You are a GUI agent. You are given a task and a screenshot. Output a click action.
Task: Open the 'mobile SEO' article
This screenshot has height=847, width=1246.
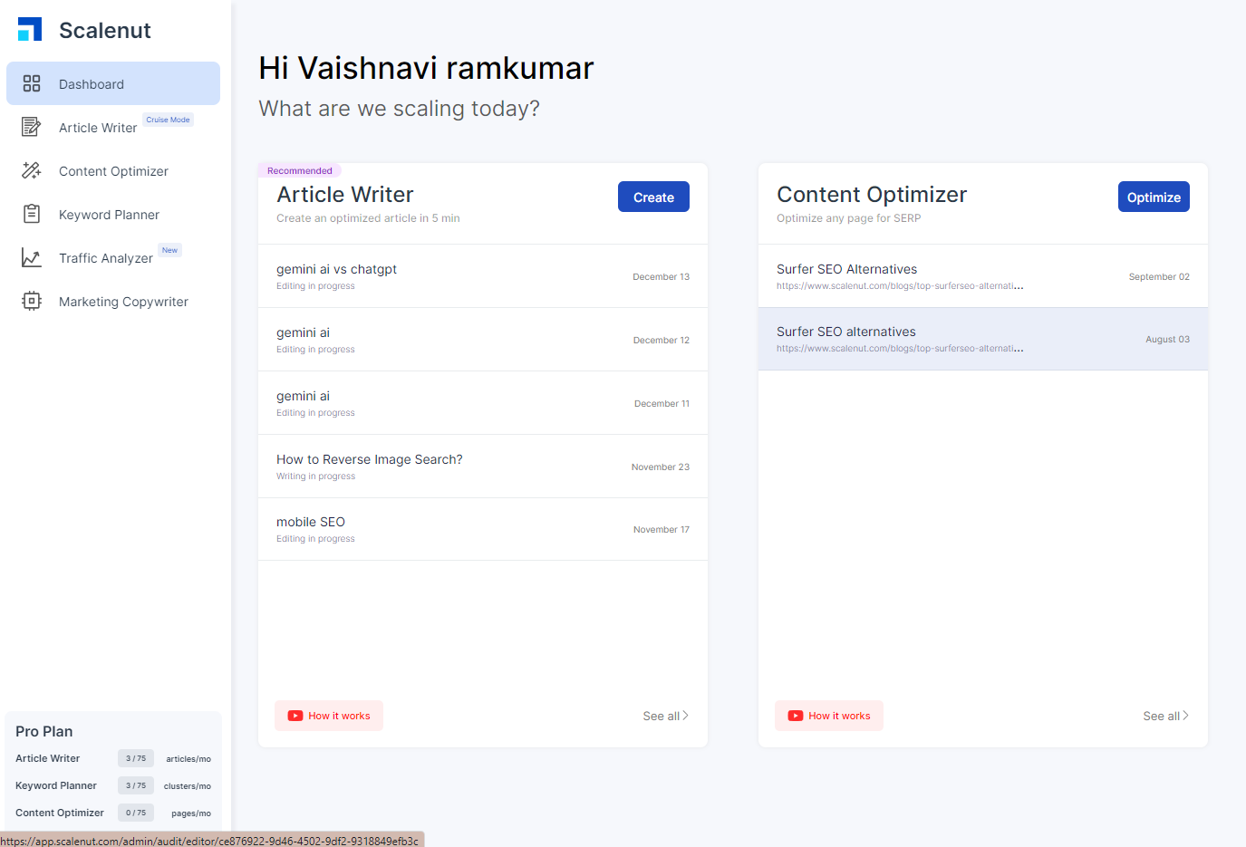coord(483,529)
